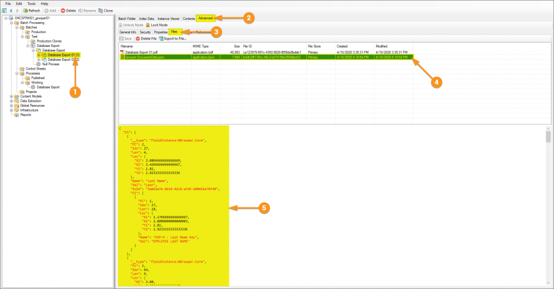554x289 pixels.
Task: Click the JSON viewer scrollbar down arrow
Action: click(548, 283)
